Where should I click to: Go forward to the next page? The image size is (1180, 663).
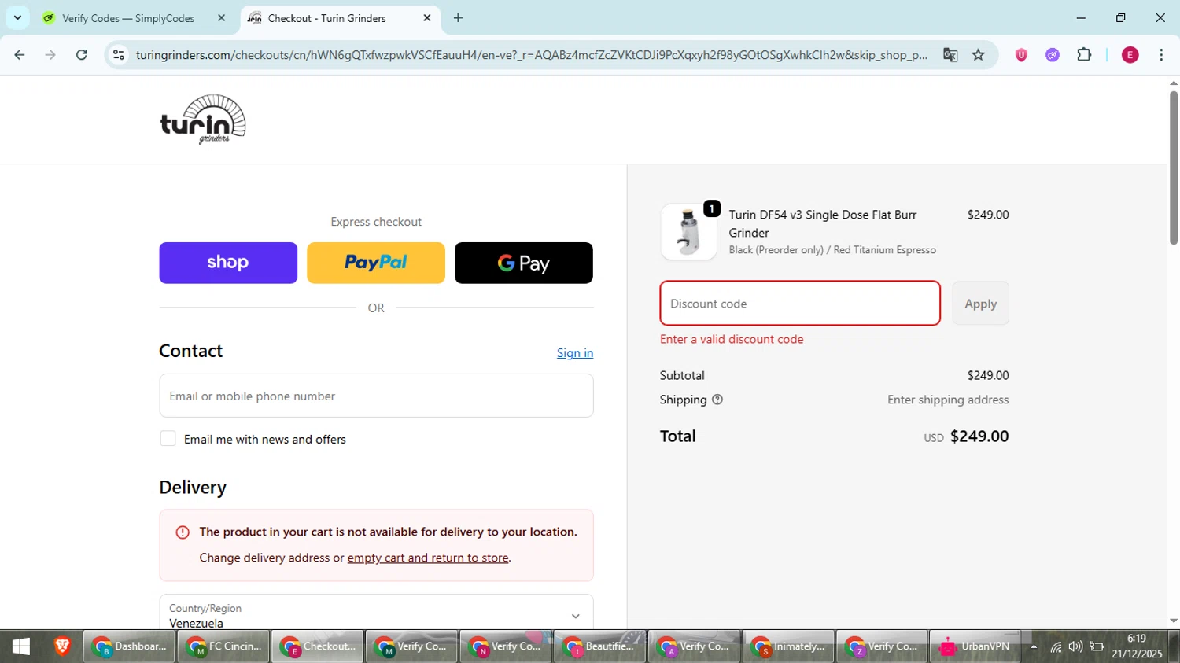[x=50, y=55]
